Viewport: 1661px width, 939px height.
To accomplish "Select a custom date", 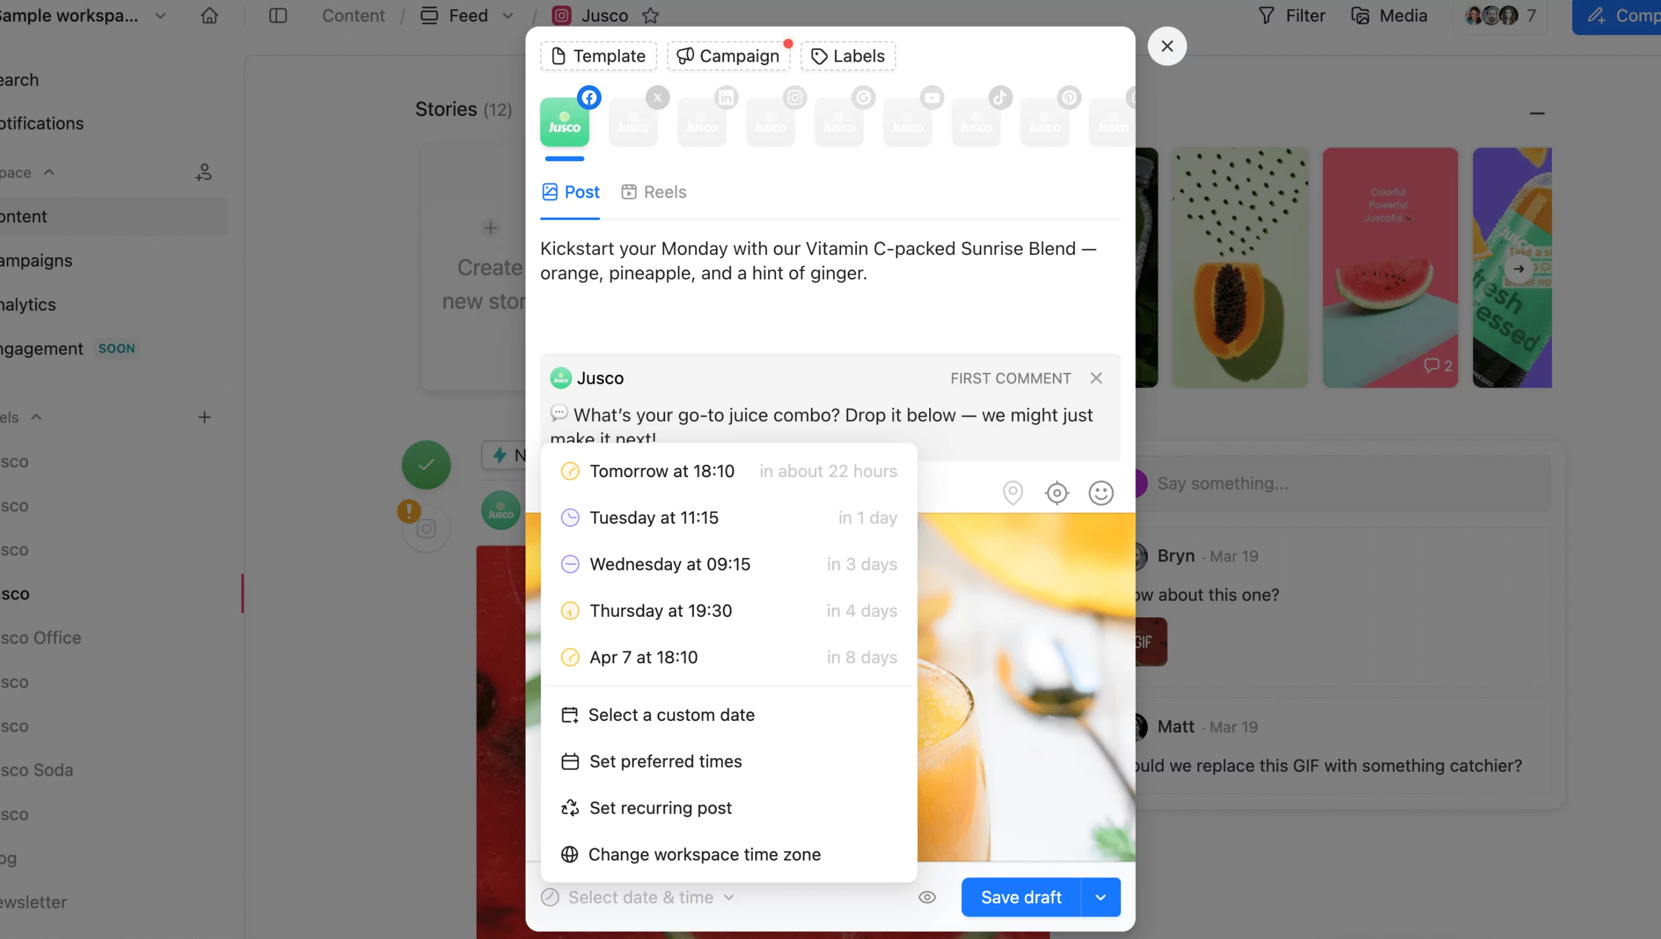I will pyautogui.click(x=728, y=715).
